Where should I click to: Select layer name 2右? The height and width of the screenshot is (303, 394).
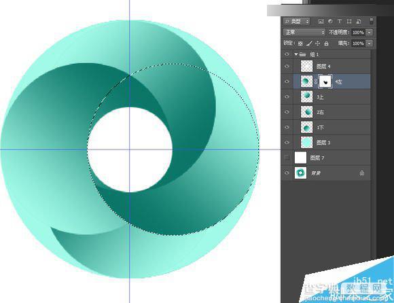(320, 112)
